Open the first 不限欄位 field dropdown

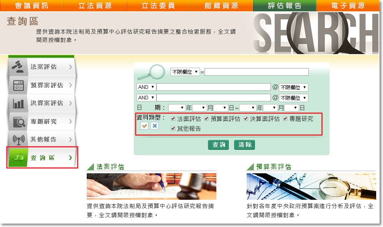click(x=185, y=72)
